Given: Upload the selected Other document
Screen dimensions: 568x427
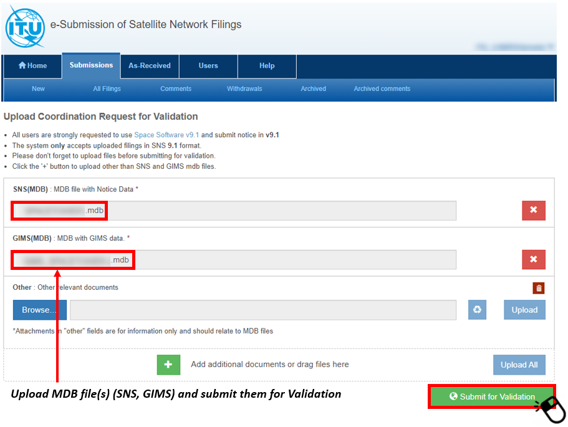Looking at the screenshot, I should click(524, 310).
